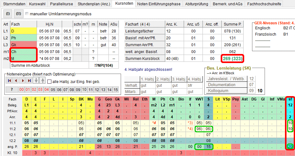Go to next entry with right arrow
The width and height of the screenshot is (295, 156).
coord(22,81)
